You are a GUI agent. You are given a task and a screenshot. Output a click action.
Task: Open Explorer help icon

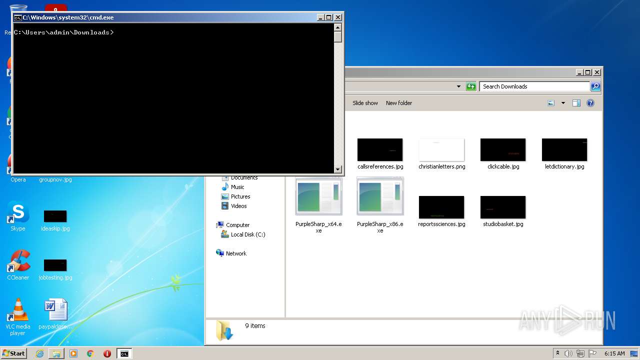click(590, 103)
